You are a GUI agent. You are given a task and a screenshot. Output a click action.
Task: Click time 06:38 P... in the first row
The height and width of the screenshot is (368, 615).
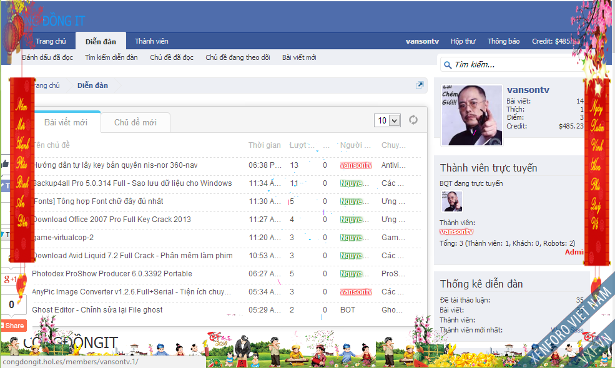[x=265, y=165]
